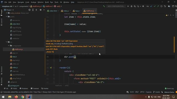Image resolution: width=177 pixels, height=99 pixels.
Task: Open Chrome from taskbar
Action: click(23, 97)
